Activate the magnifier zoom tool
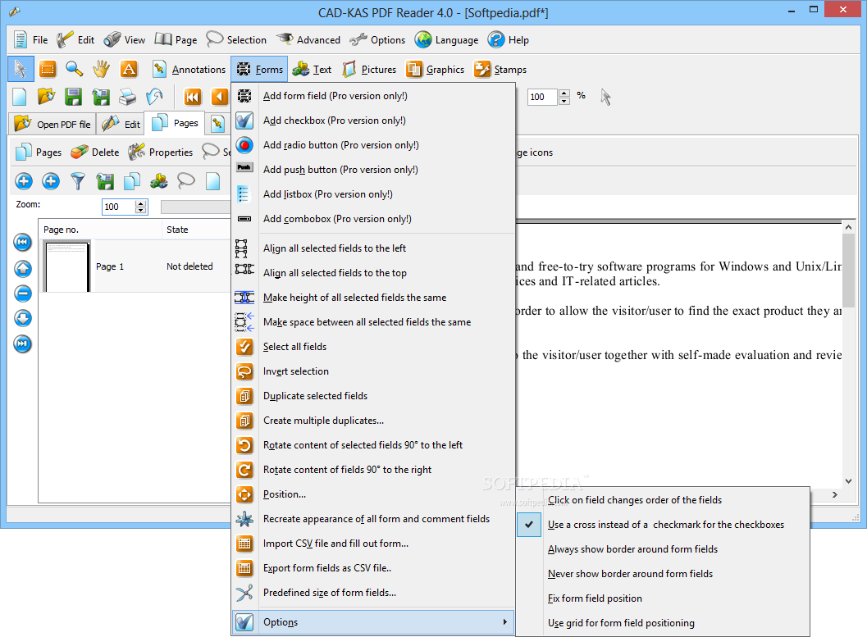867x637 pixels. pos(74,69)
